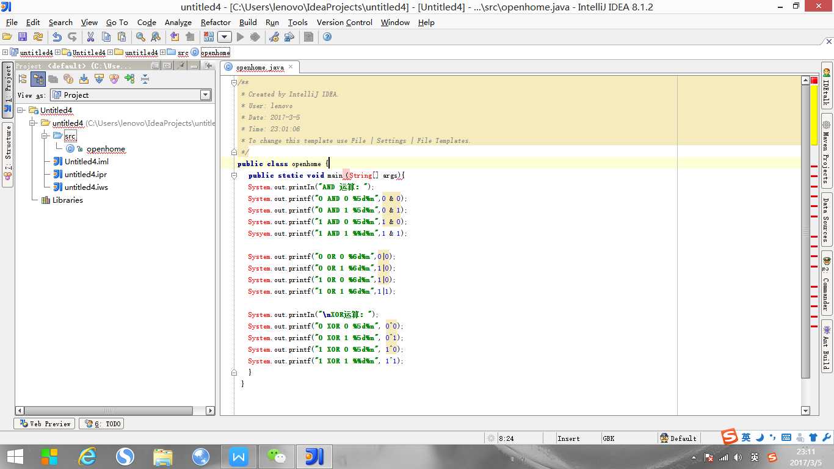
Task: Expand src navigation bar node
Action: [x=163, y=53]
